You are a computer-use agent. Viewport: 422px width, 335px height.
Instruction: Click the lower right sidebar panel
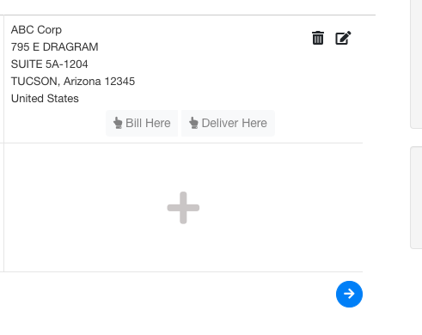pyautogui.click(x=416, y=198)
